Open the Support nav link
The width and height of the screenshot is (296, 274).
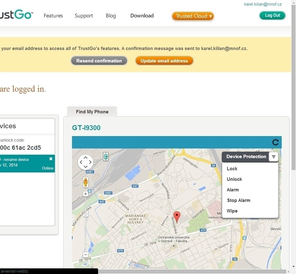coord(84,16)
